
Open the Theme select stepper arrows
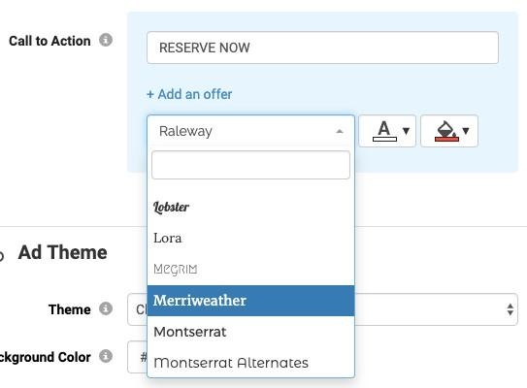point(511,309)
